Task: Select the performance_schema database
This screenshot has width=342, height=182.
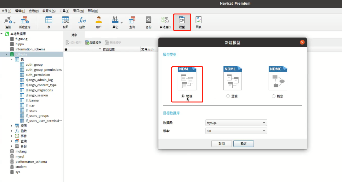Action: point(31,162)
